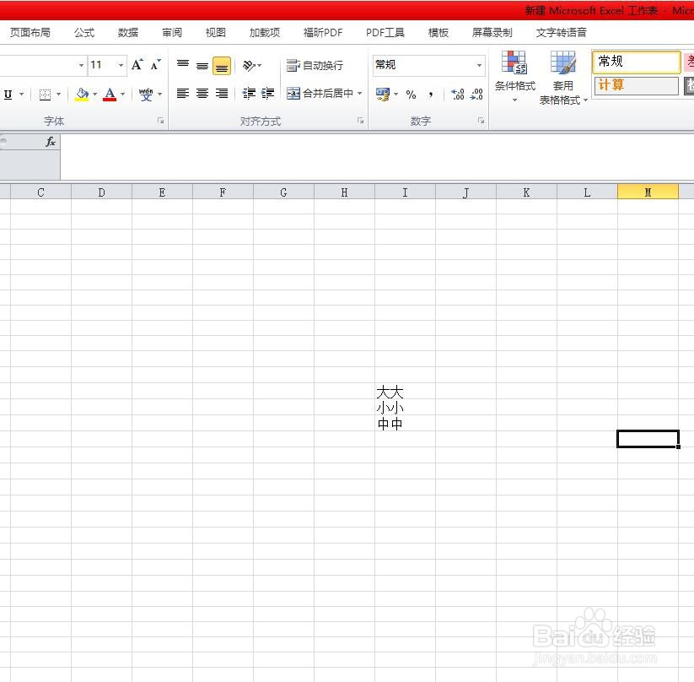Image resolution: width=694 pixels, height=682 pixels.
Task: Open font group dialog launcher
Action: 161,121
